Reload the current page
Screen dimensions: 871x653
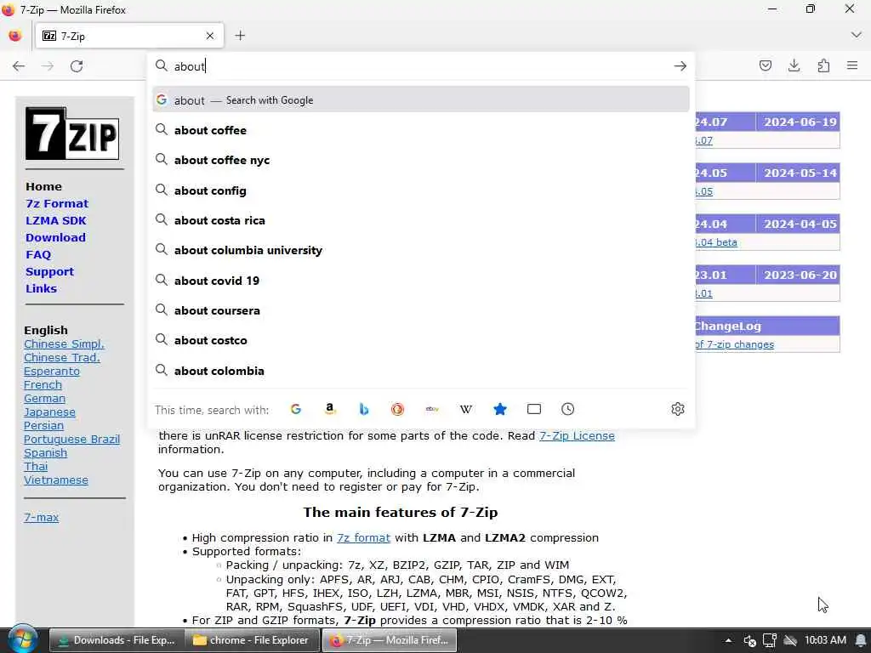tap(77, 66)
